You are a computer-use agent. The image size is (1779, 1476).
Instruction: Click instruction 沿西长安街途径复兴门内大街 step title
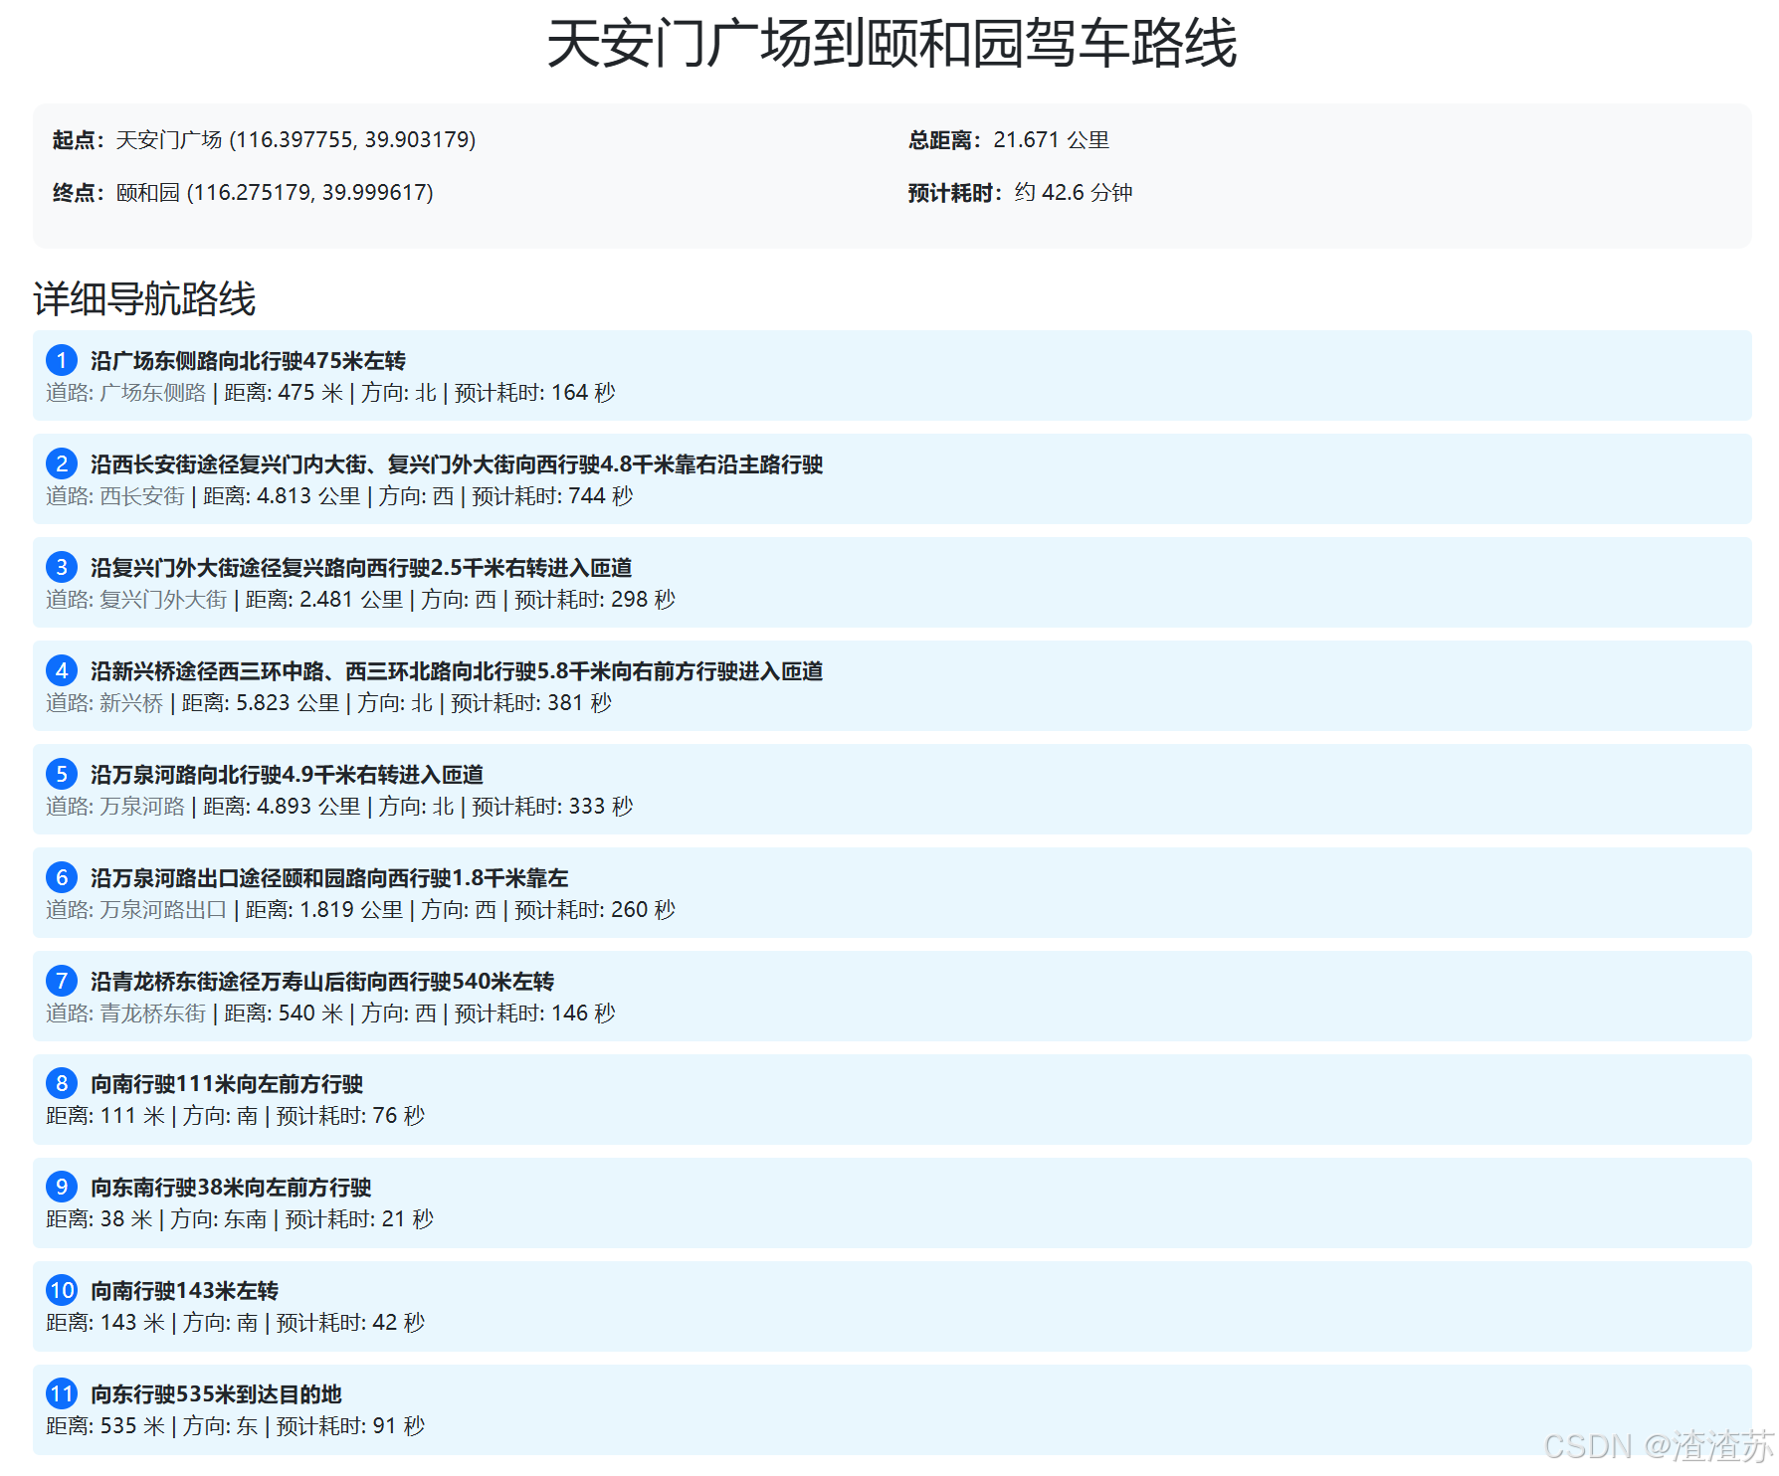click(457, 463)
